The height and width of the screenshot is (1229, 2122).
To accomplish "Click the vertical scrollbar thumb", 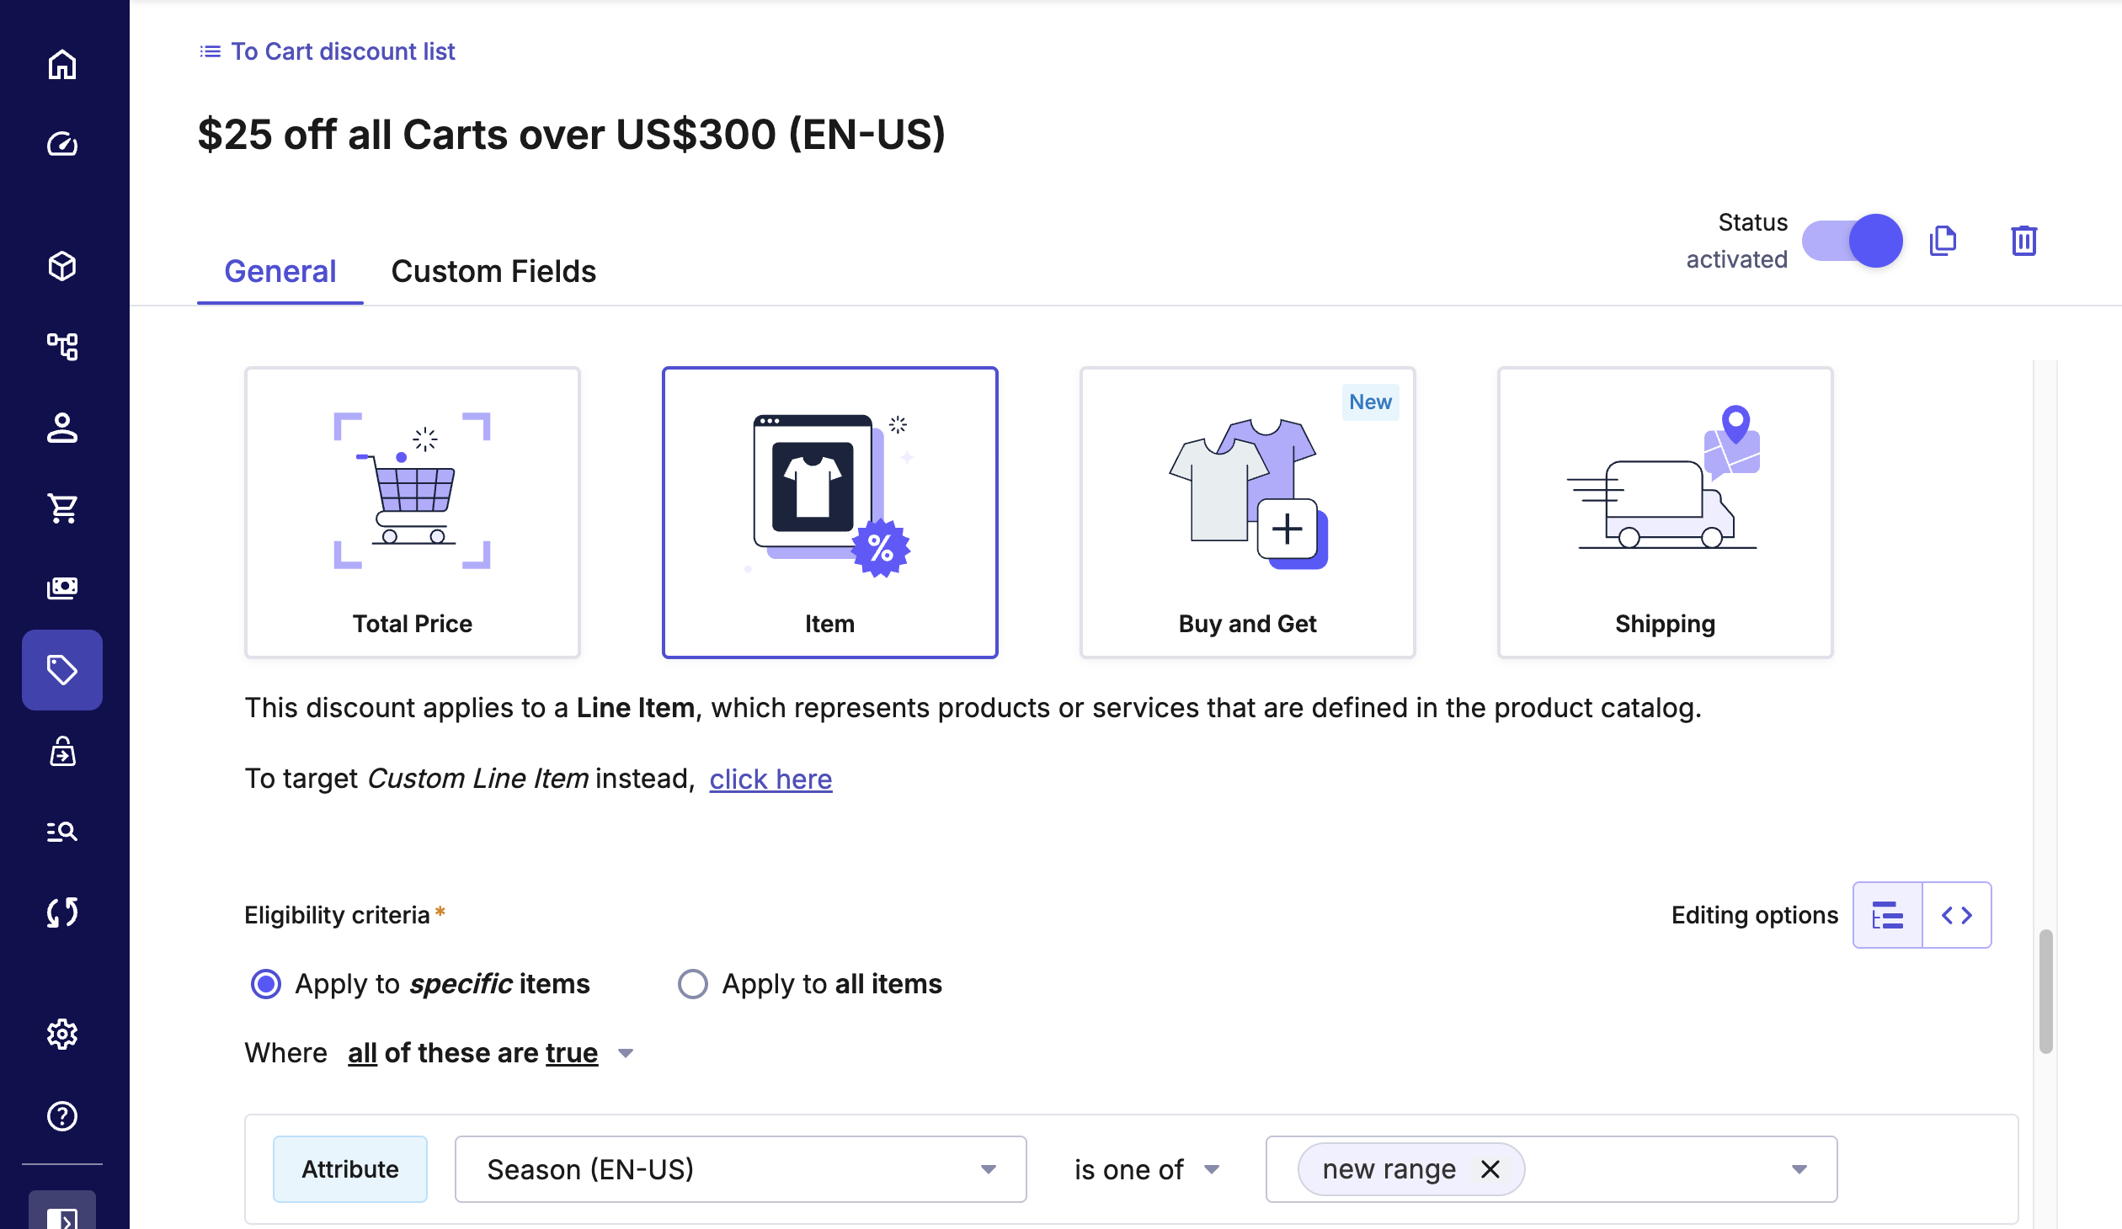I will [x=2045, y=991].
